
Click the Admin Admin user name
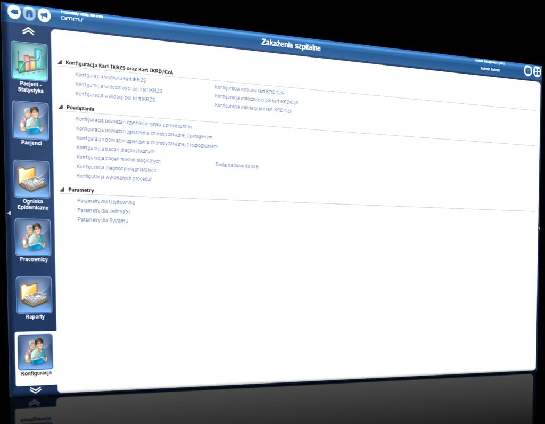490,69
